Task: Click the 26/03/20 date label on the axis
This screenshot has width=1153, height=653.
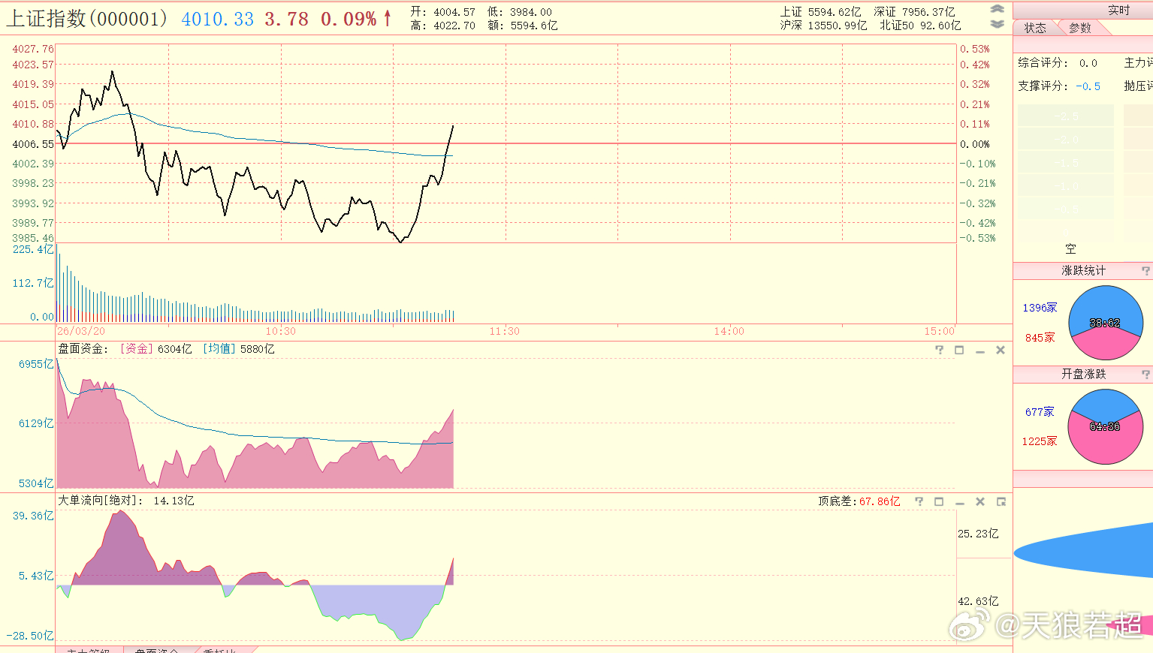Action: (81, 331)
